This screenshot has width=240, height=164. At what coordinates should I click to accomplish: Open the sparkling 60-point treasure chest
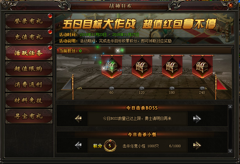pyautogui.click(x=112, y=66)
